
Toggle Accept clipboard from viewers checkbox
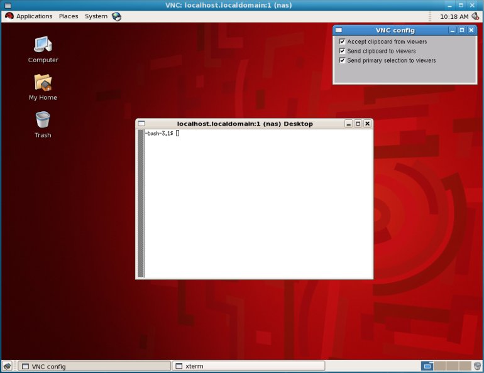click(x=342, y=41)
